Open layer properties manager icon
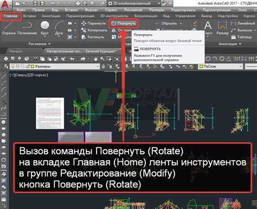This screenshot has width=257, height=209. pyautogui.click(x=6, y=67)
